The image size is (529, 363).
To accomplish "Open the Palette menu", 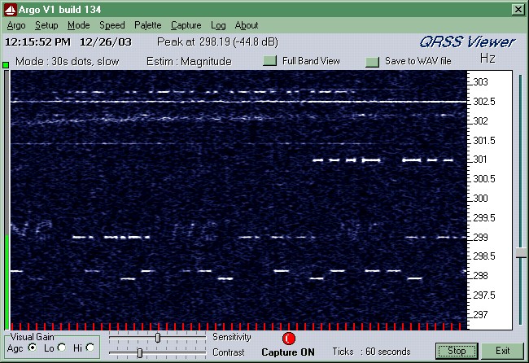I will tap(148, 25).
